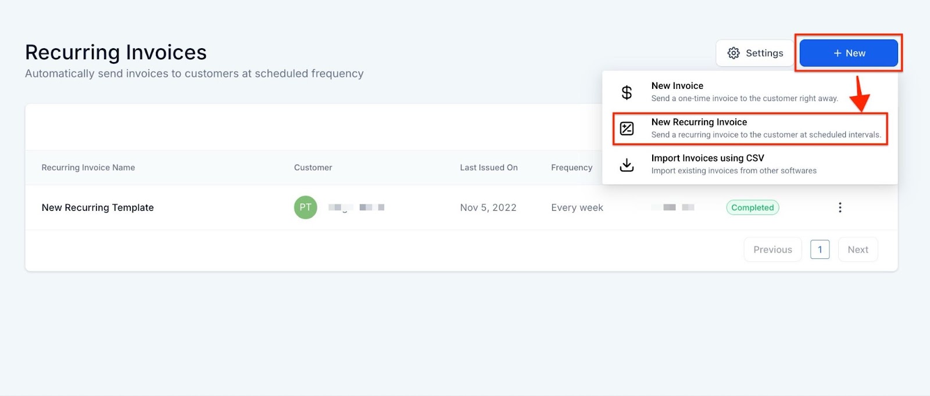The image size is (930, 396).
Task: Sort by Recurring Invoice Name column header
Action: tap(88, 167)
